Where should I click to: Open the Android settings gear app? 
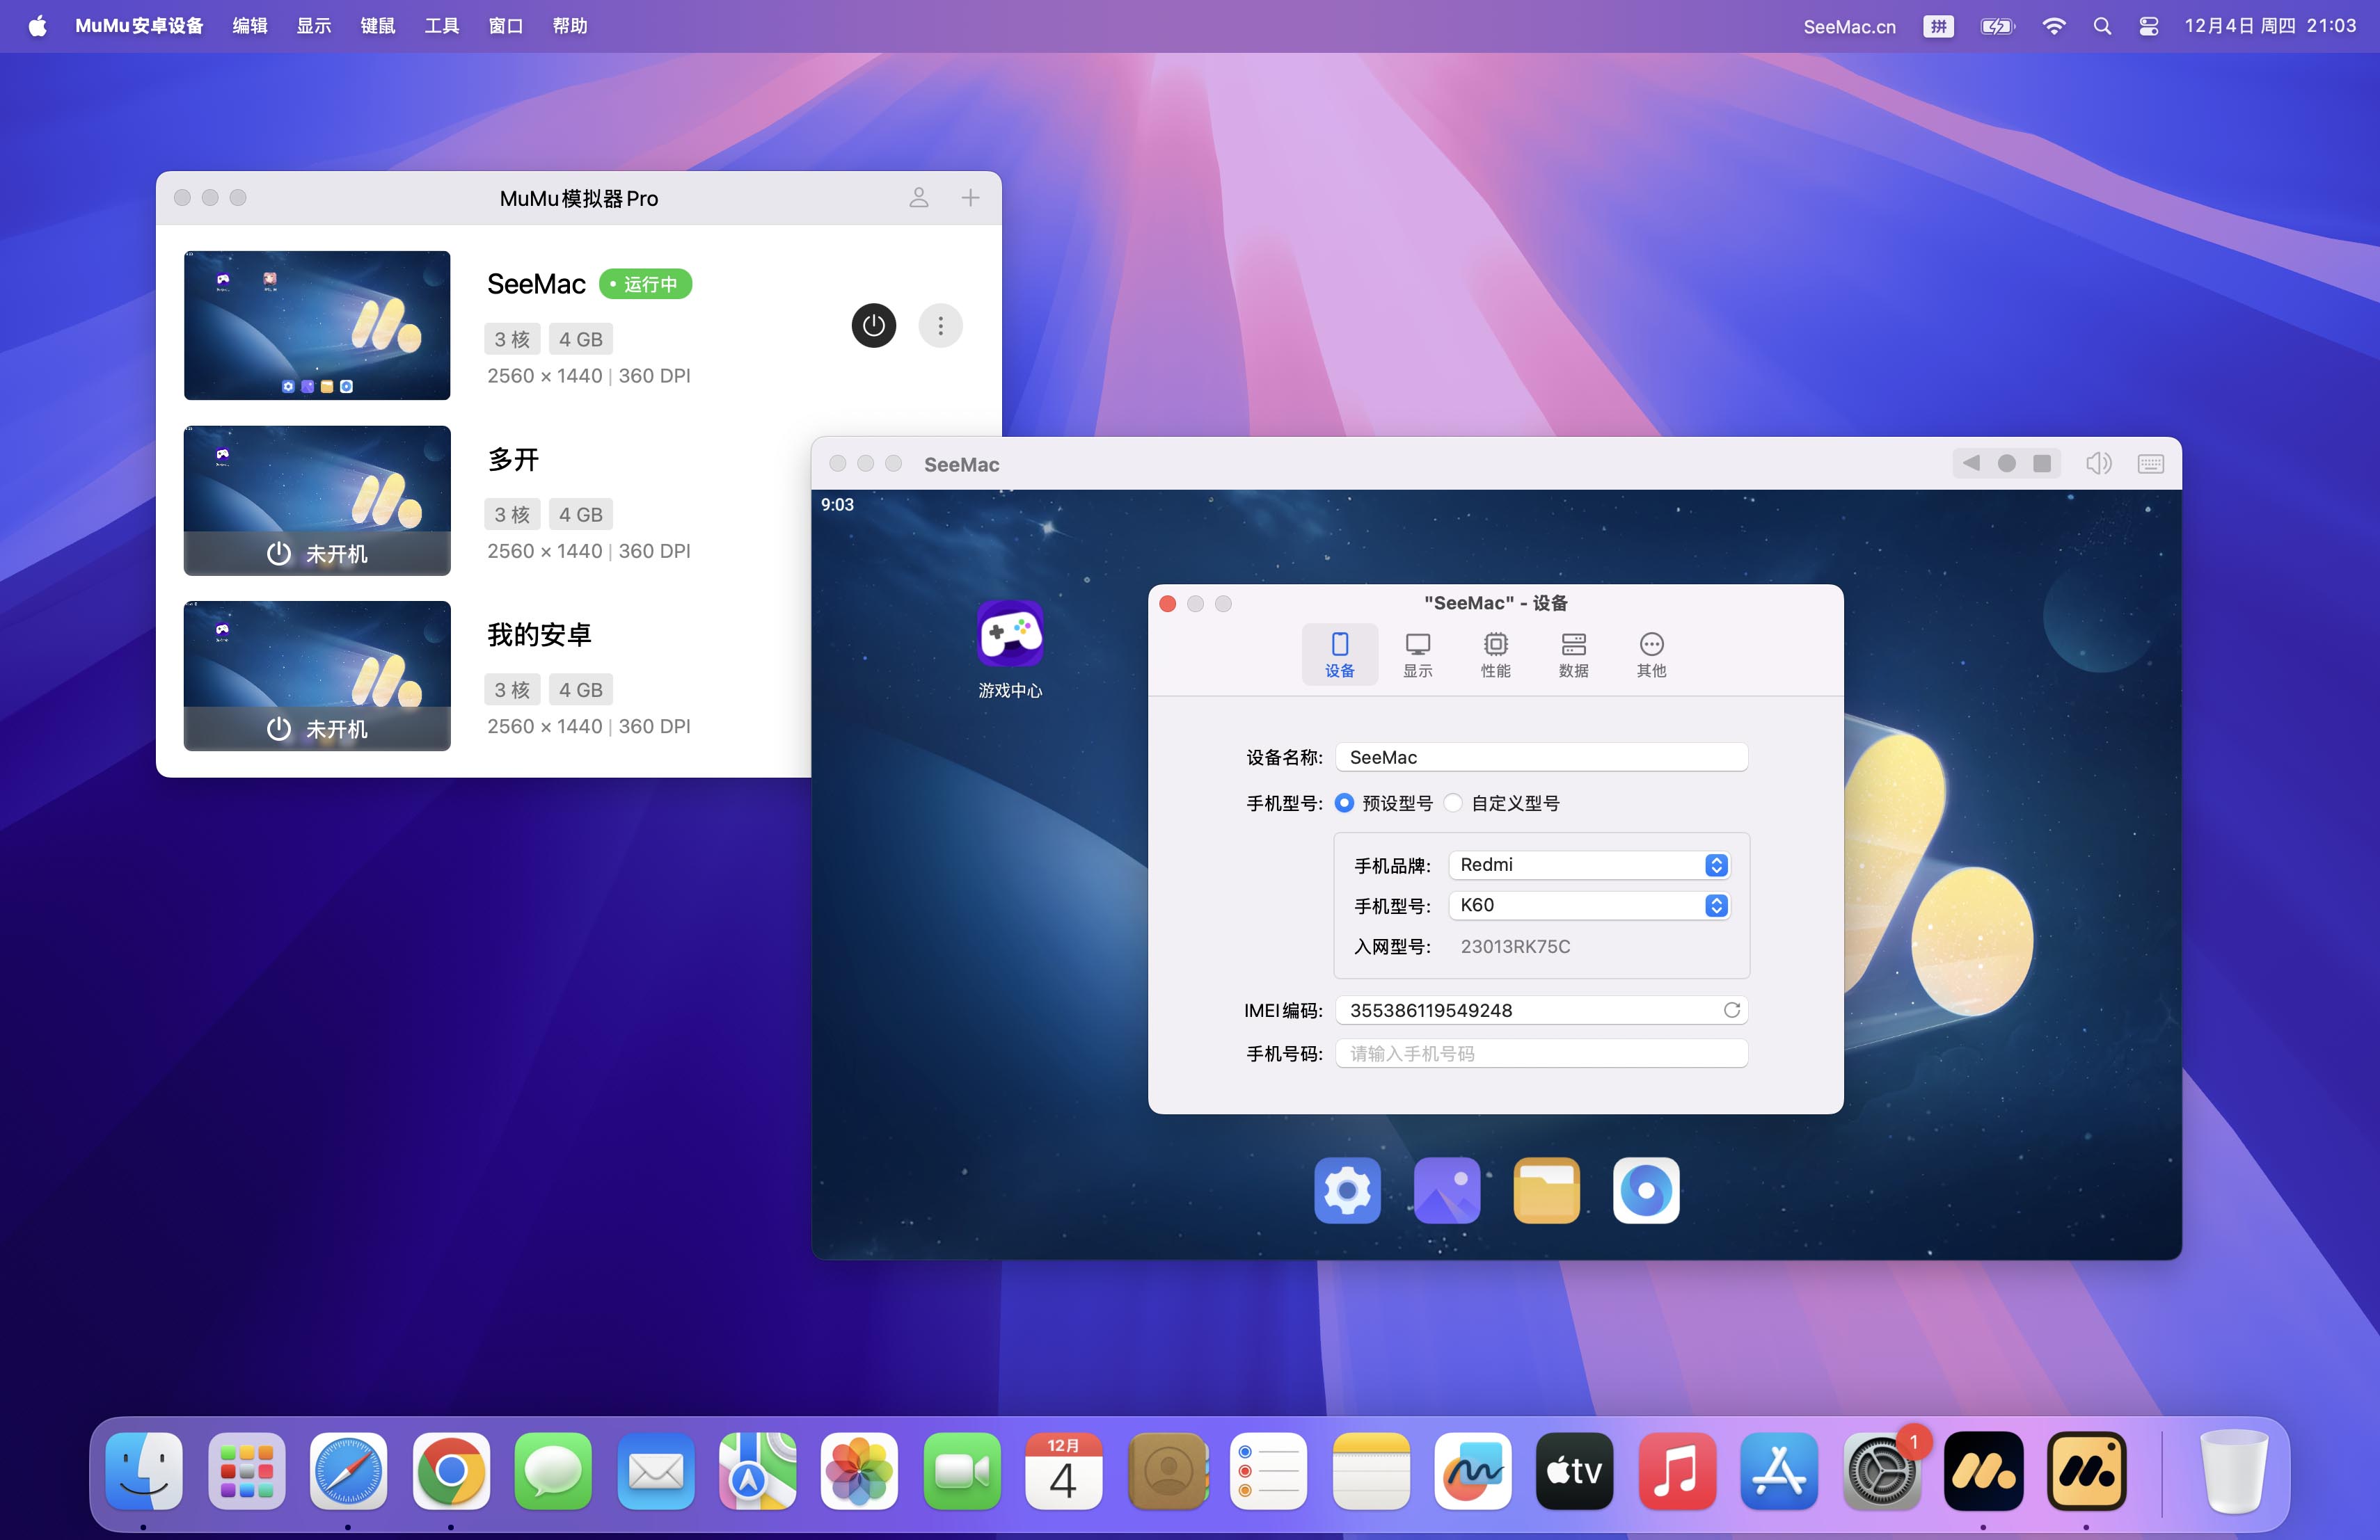[1347, 1190]
